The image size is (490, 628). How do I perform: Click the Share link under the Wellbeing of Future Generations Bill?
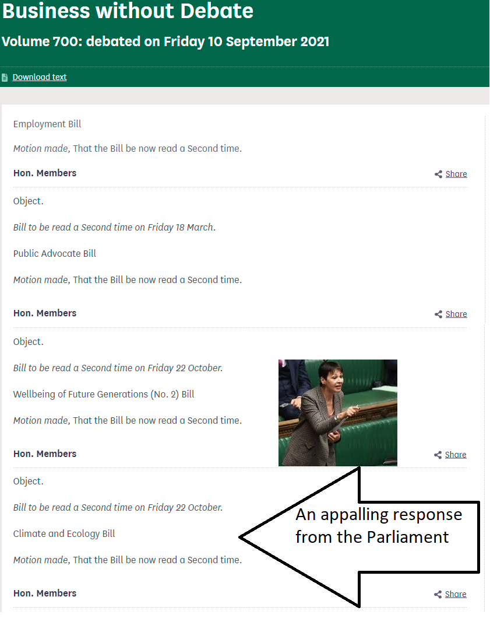(x=456, y=455)
